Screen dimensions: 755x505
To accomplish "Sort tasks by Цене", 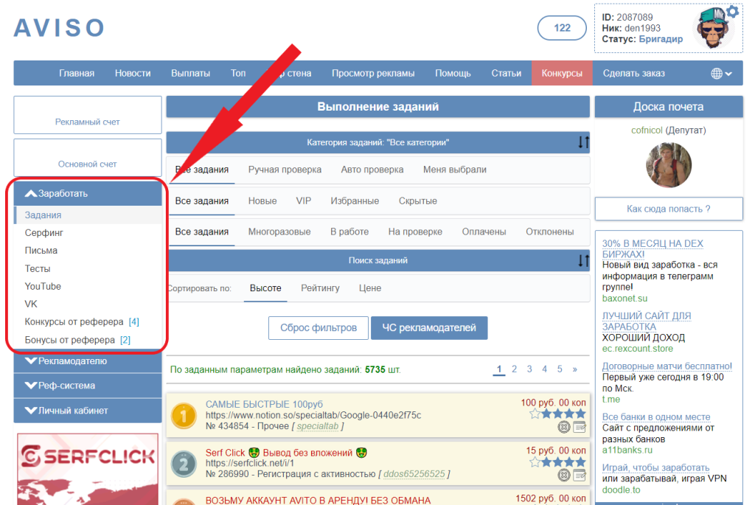I will click(370, 288).
